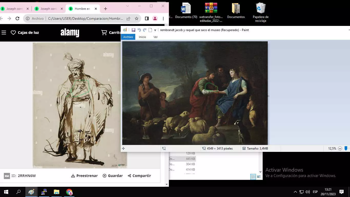Image resolution: width=350 pixels, height=197 pixels.
Task: Toggle the Chrome side panel icon
Action: [x=147, y=18]
